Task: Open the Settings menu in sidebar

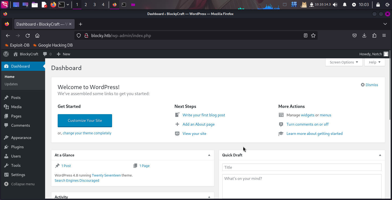Action: [x=18, y=175]
